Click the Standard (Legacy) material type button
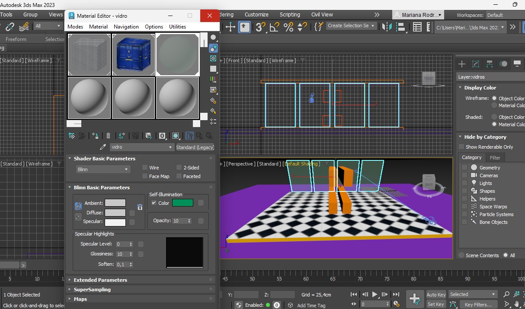Image resolution: width=525 pixels, height=309 pixels. (195, 147)
